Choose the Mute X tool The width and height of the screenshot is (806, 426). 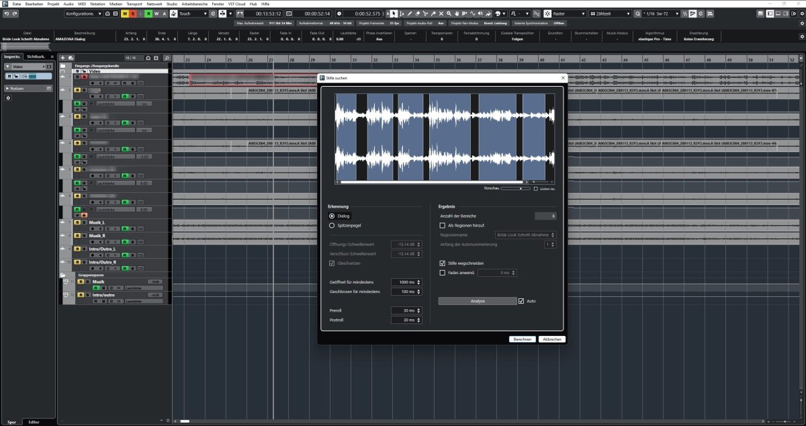click(x=441, y=13)
